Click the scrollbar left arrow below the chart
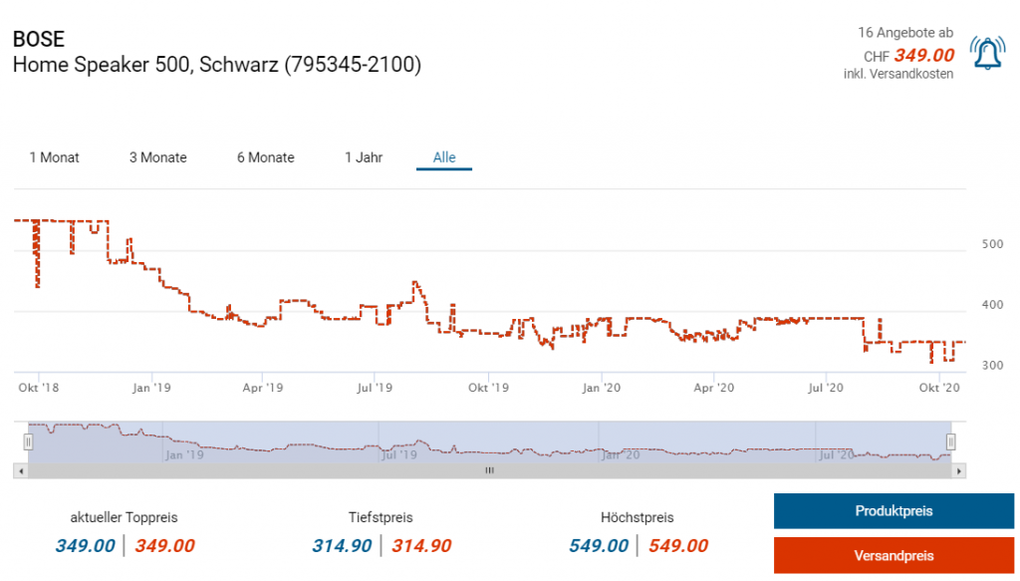Viewport: 1020px width, 581px height. 20,470
